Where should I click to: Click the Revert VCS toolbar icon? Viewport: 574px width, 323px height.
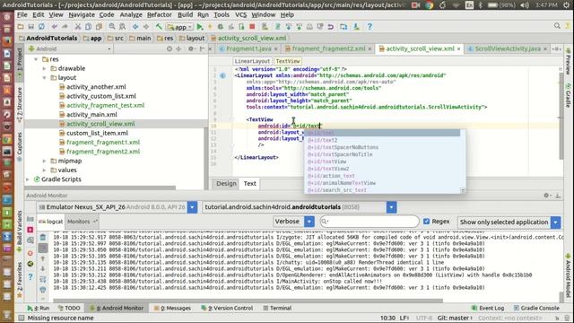click(331, 27)
